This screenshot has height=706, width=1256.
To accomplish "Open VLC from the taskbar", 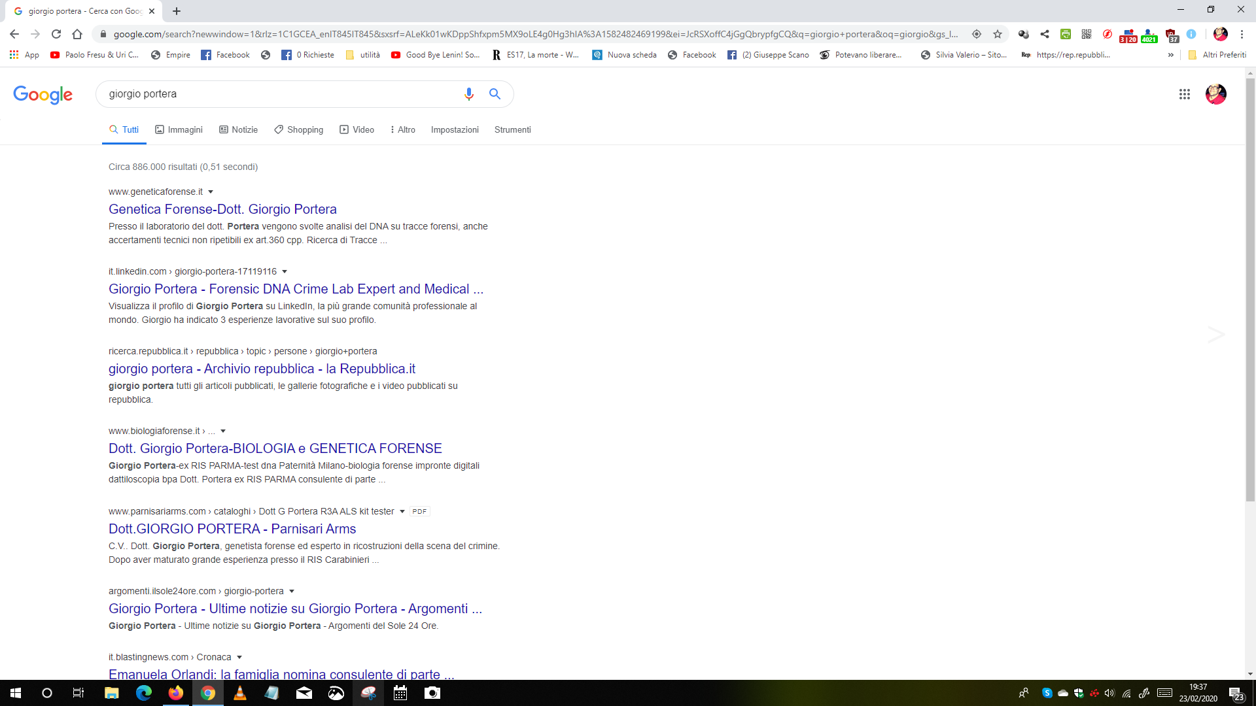I will click(x=240, y=693).
